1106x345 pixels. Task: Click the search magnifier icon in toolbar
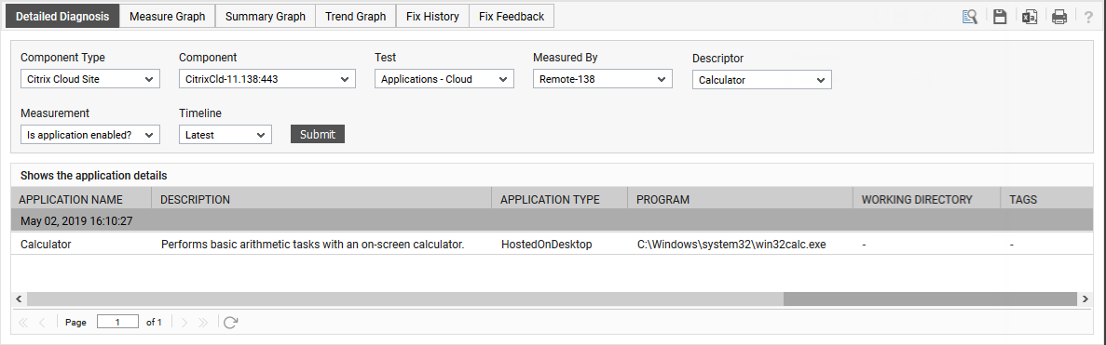[x=969, y=17]
